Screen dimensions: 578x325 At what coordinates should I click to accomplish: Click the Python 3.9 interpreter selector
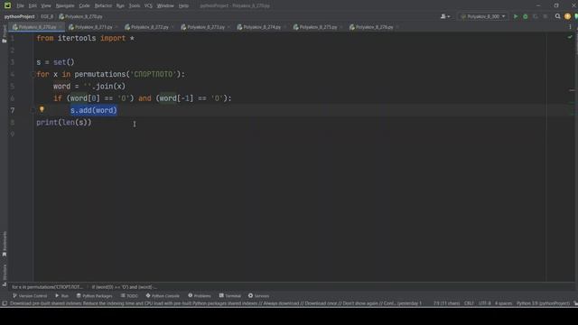[544, 303]
